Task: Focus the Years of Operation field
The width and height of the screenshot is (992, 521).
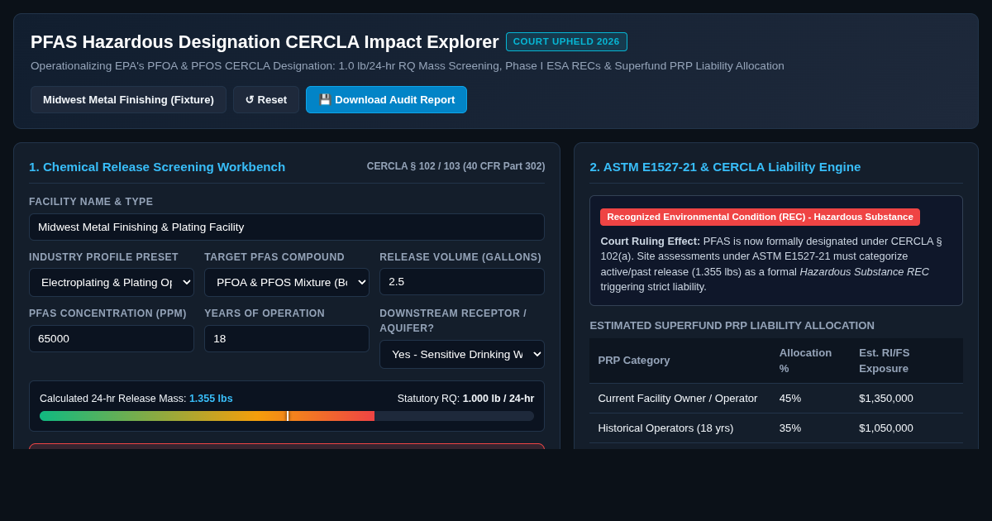Action: [x=287, y=338]
